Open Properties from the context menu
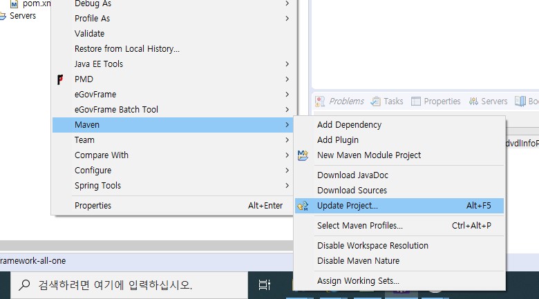The height and width of the screenshot is (299, 539). [x=173, y=206]
